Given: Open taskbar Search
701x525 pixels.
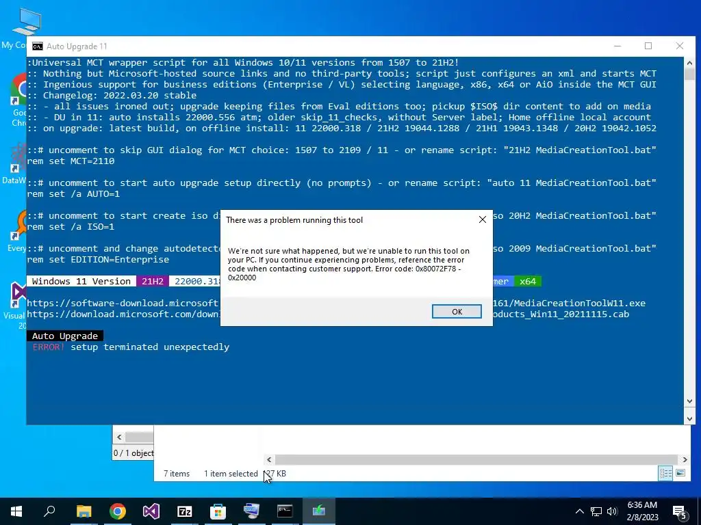Looking at the screenshot, I should [x=49, y=511].
